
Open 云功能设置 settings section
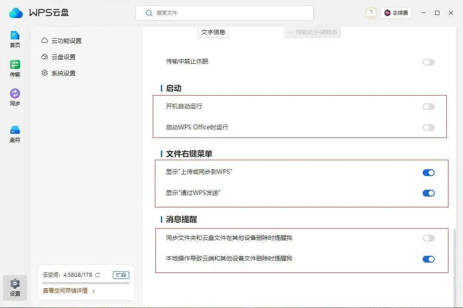point(62,41)
